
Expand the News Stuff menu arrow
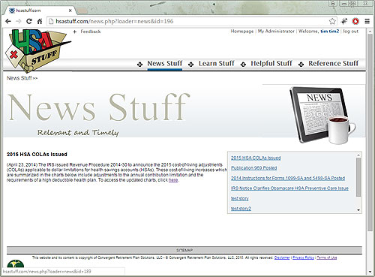[x=139, y=65]
